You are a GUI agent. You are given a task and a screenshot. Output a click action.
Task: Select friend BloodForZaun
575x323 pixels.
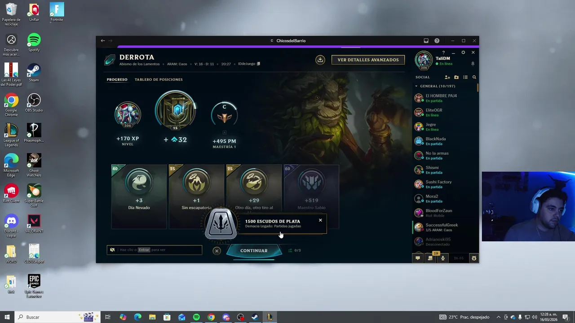click(x=445, y=213)
